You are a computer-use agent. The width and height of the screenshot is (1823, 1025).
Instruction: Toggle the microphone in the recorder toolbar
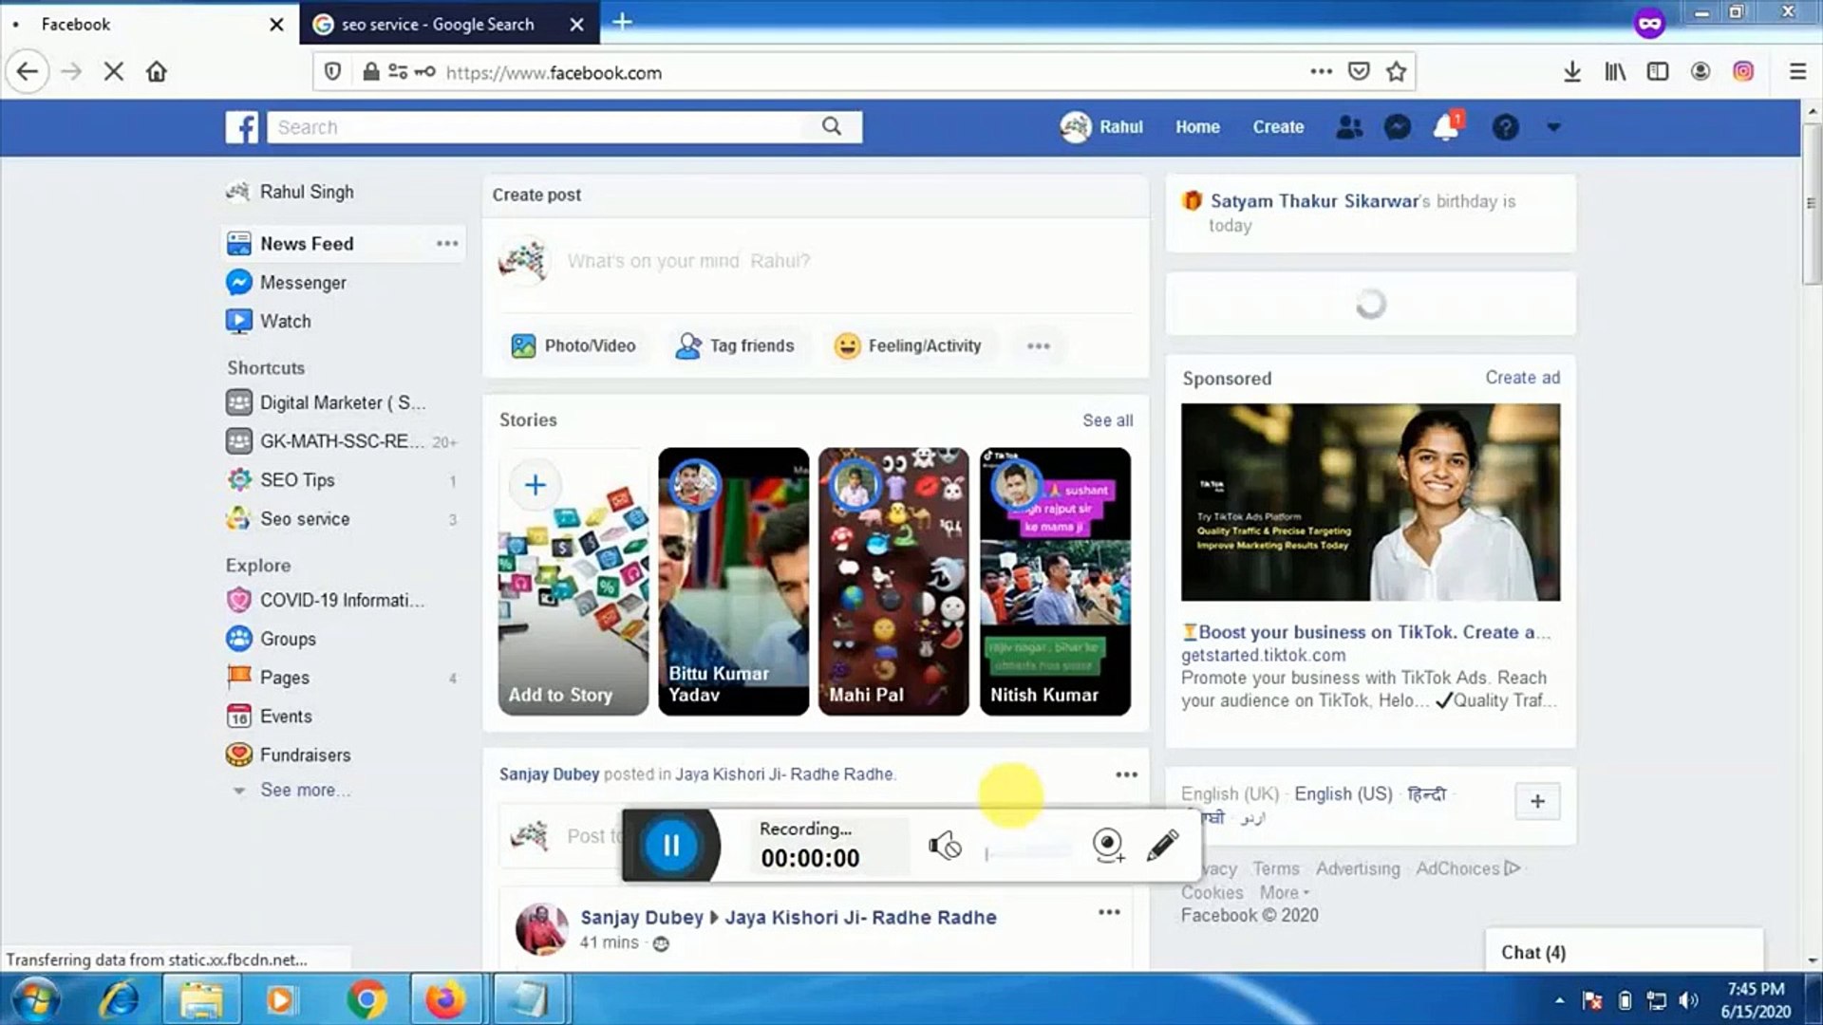[945, 844]
